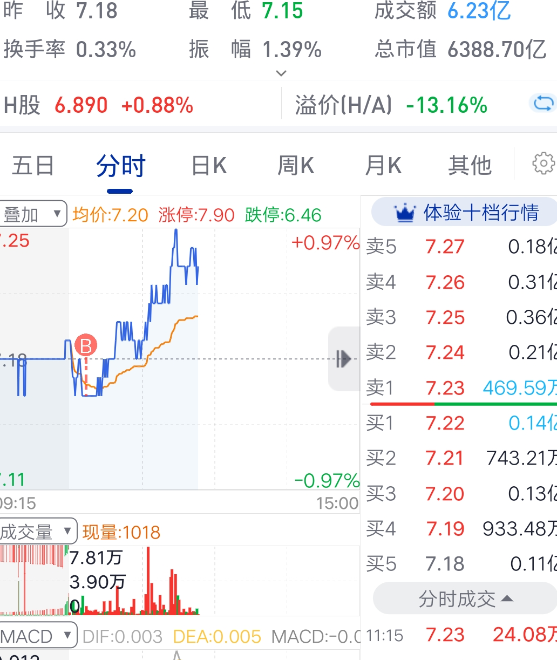Tap 跌停:6.46 label
557x660 pixels.
[283, 215]
